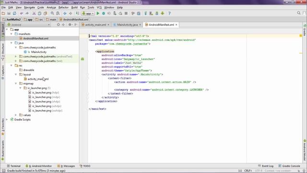Click the Help question mark icon
This screenshot has width=307, height=173.
click(169, 13)
